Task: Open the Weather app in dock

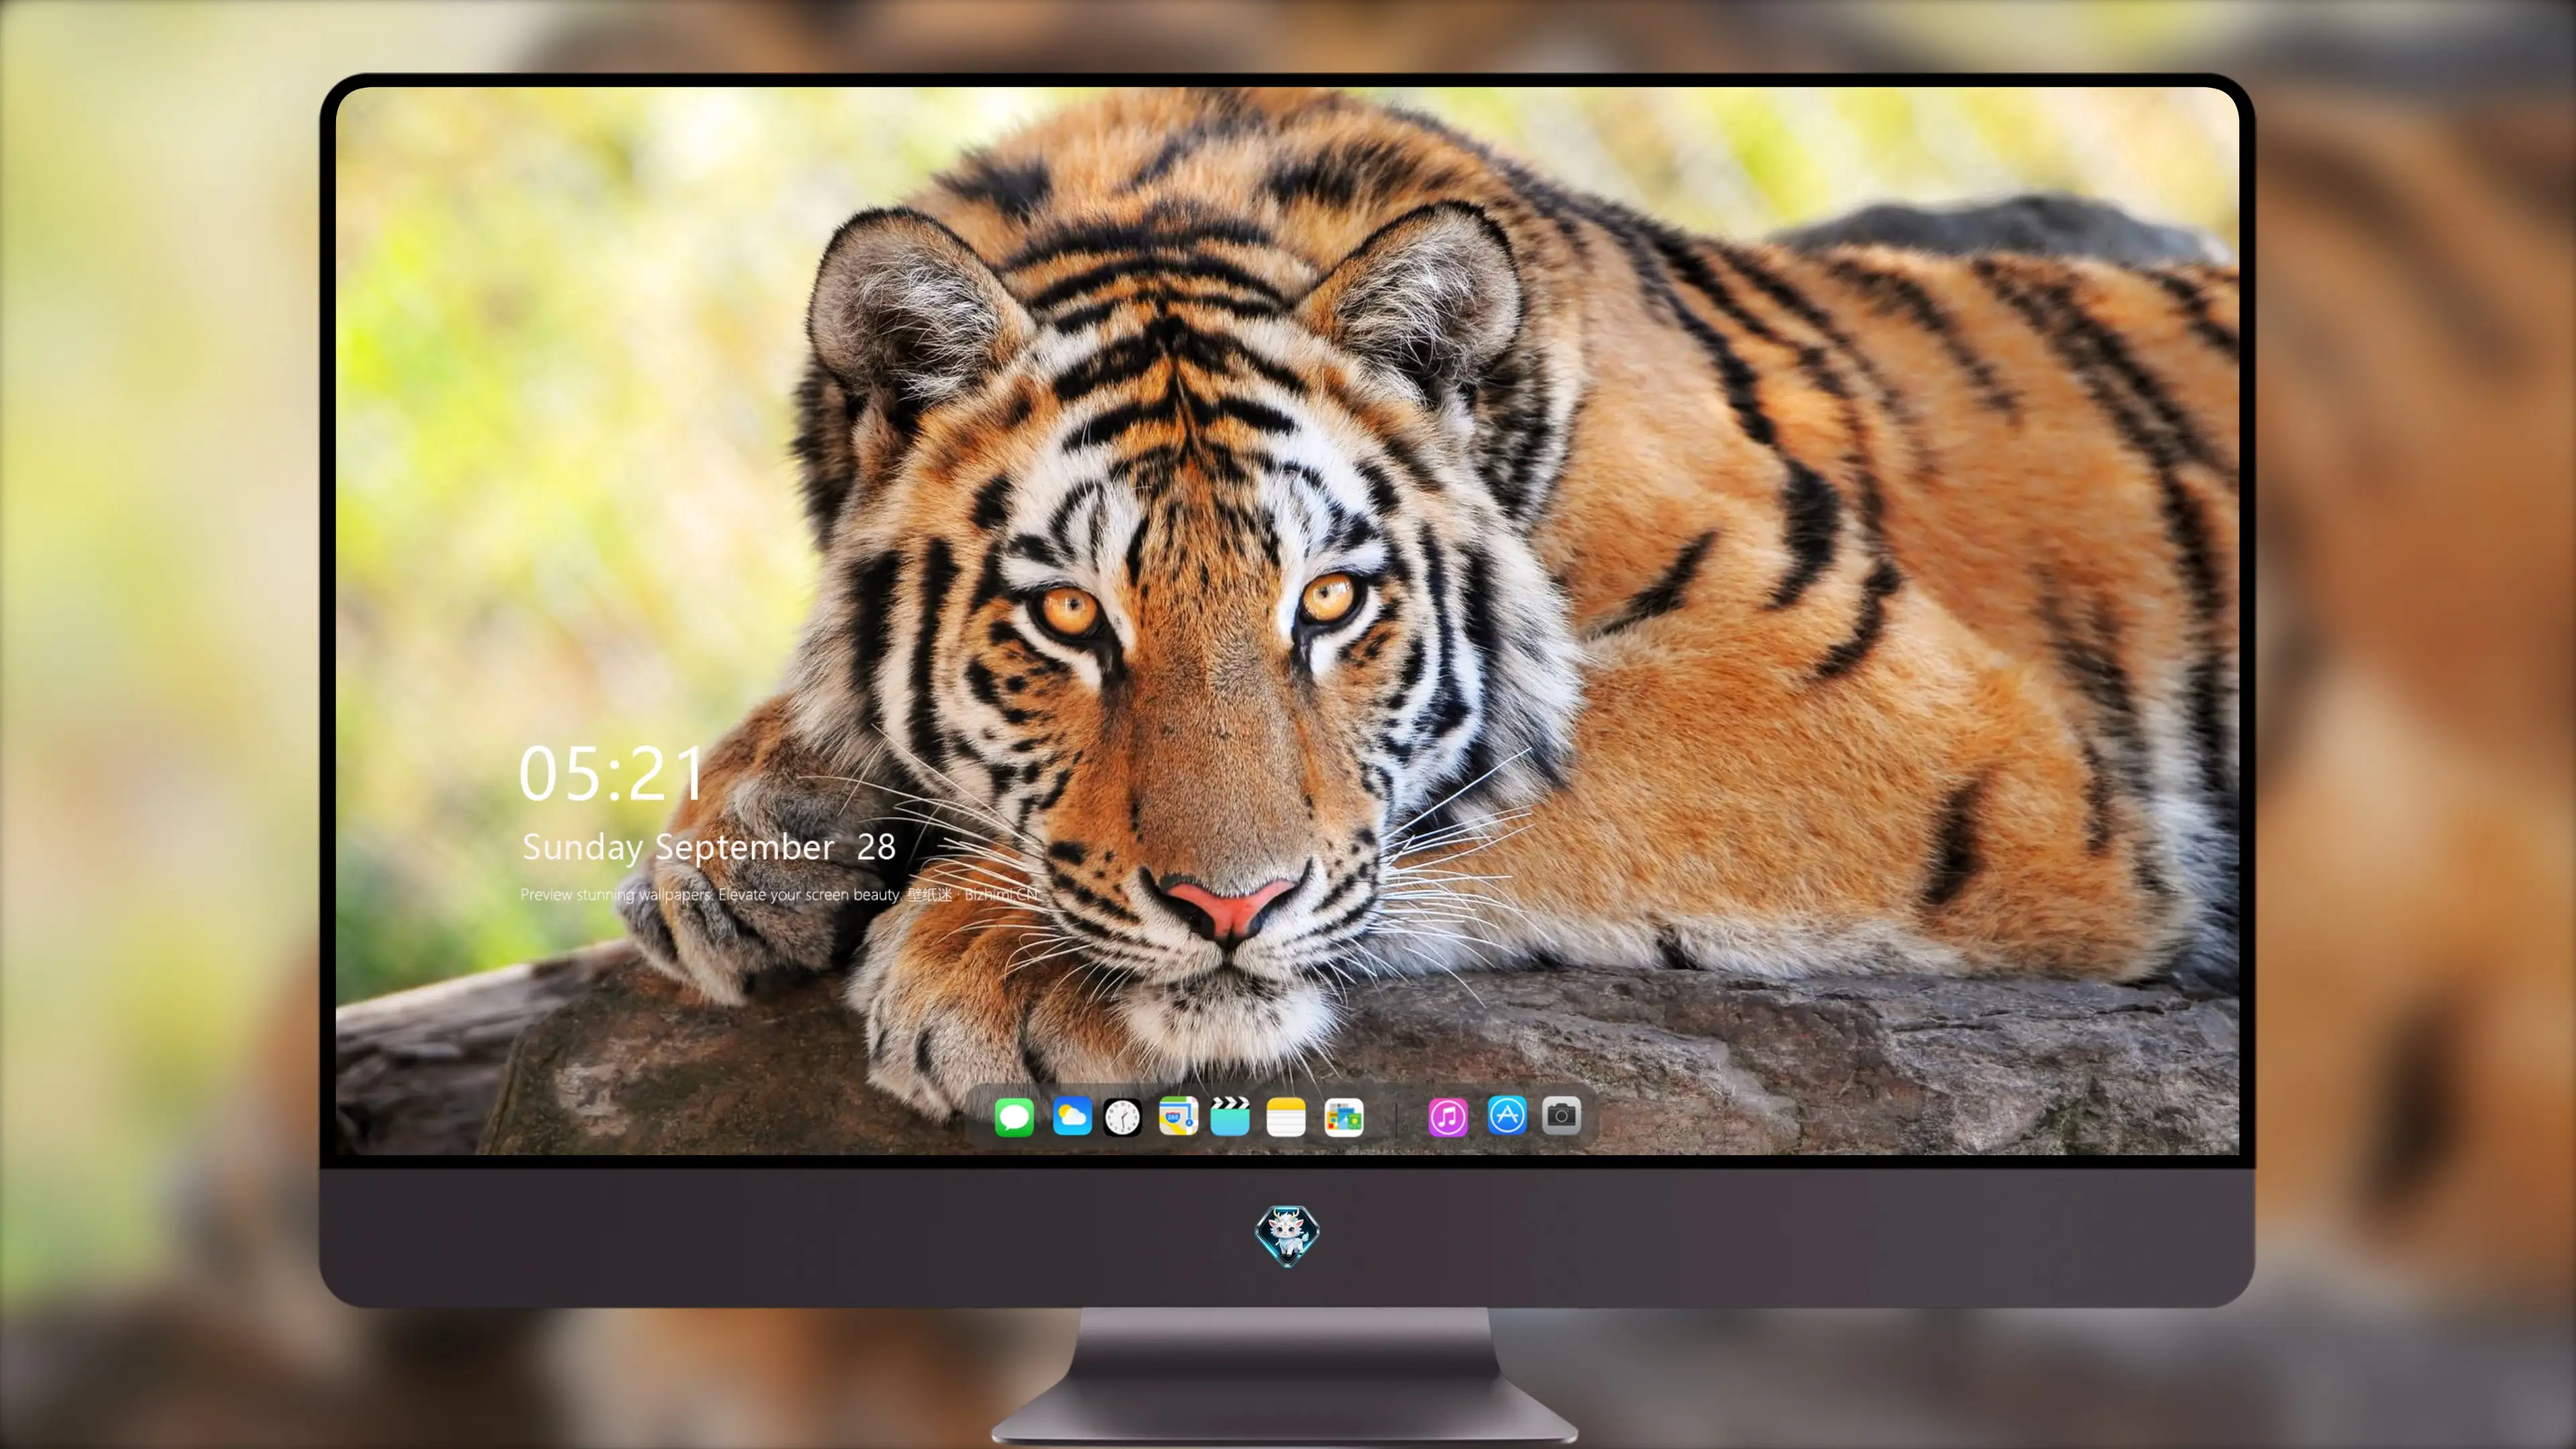Action: (x=1072, y=1117)
